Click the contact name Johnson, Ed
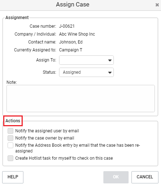 pyautogui.click(x=71, y=42)
